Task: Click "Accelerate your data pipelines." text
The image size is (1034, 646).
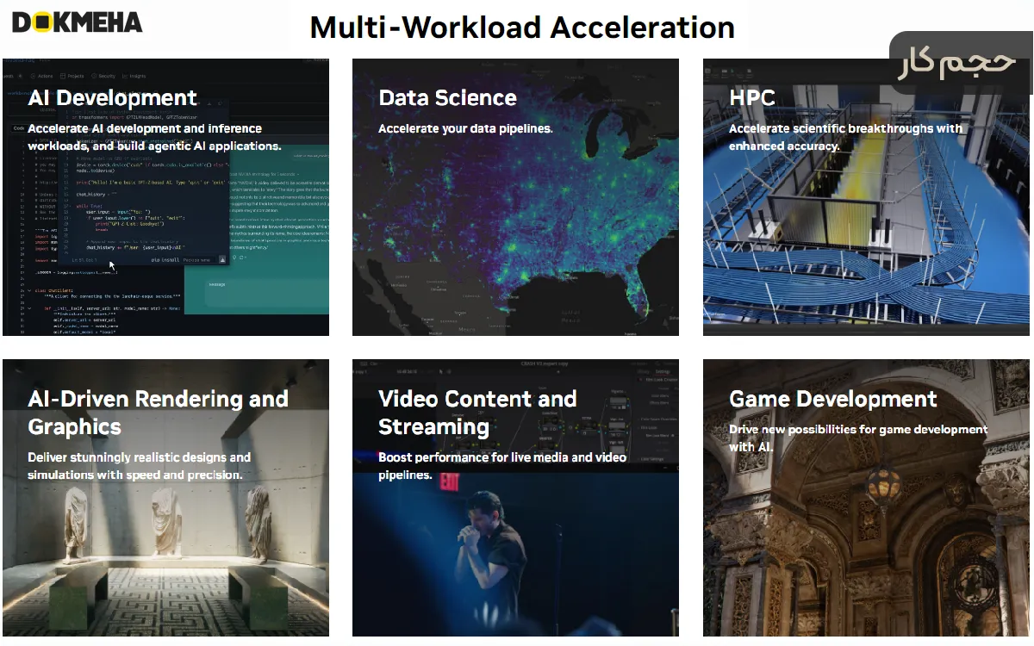Action: click(x=465, y=129)
